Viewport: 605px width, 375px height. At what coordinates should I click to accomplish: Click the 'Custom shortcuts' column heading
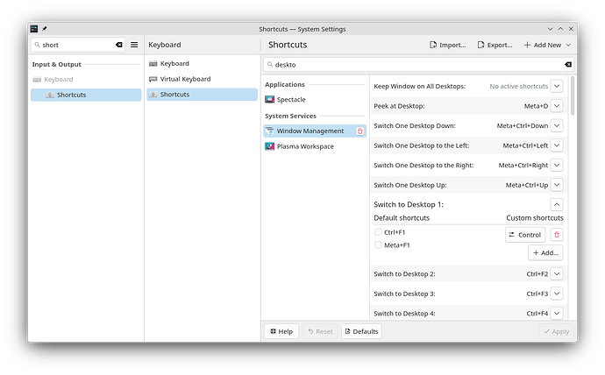(534, 218)
